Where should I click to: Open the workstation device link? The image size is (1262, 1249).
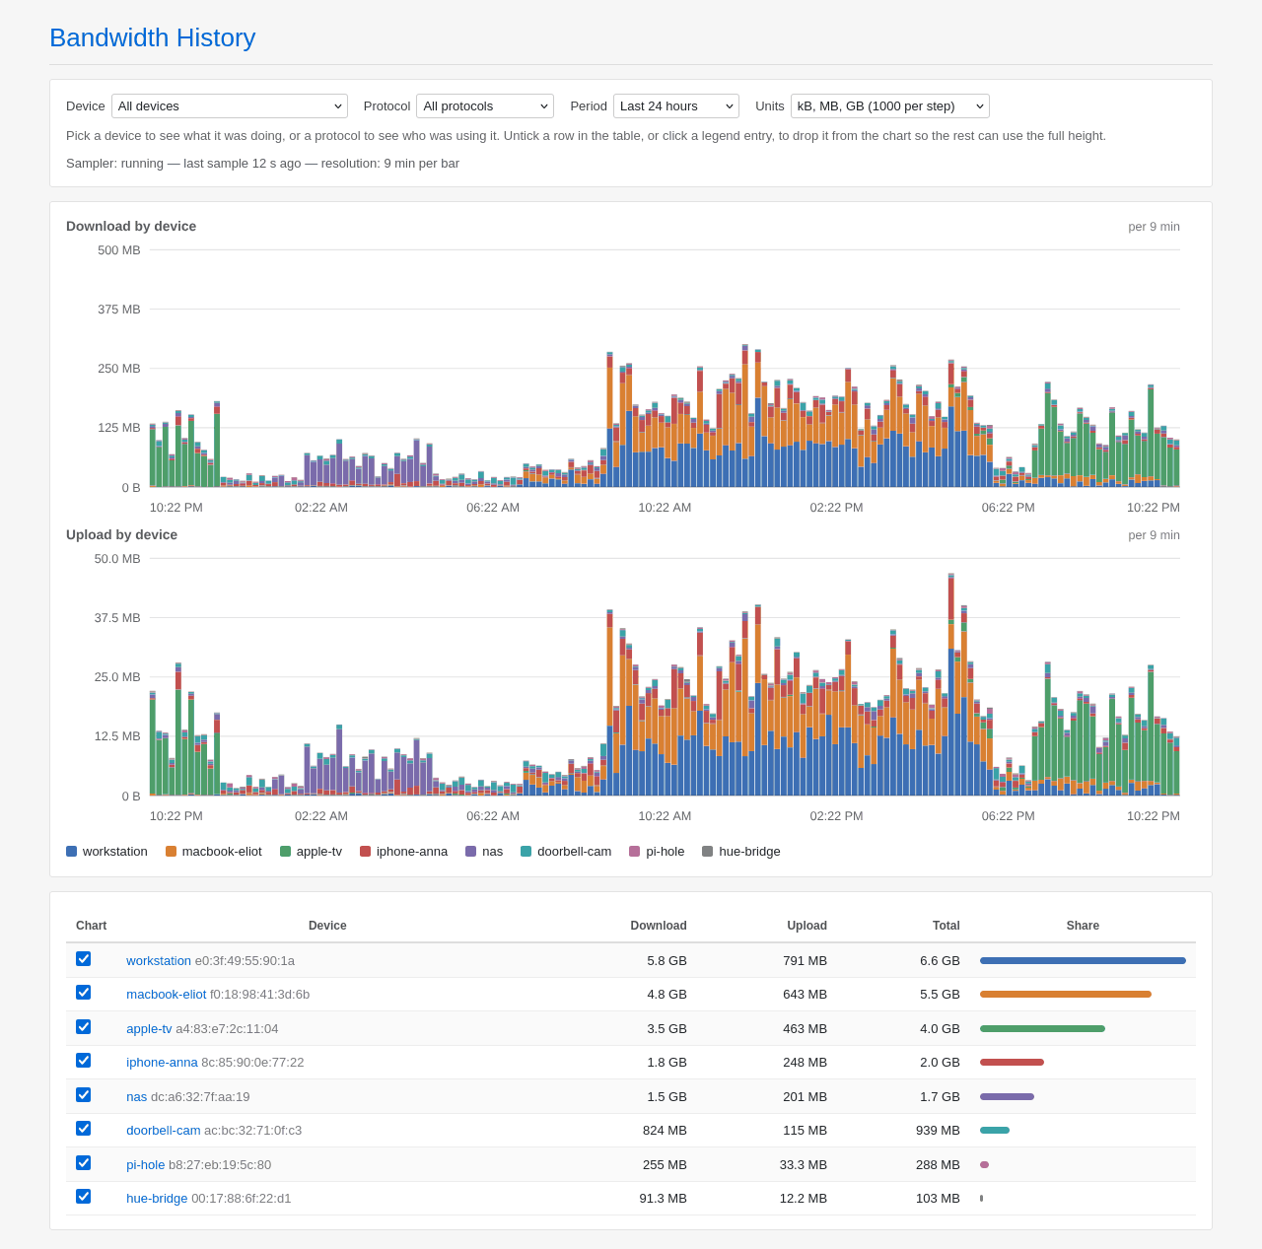[x=159, y=960]
